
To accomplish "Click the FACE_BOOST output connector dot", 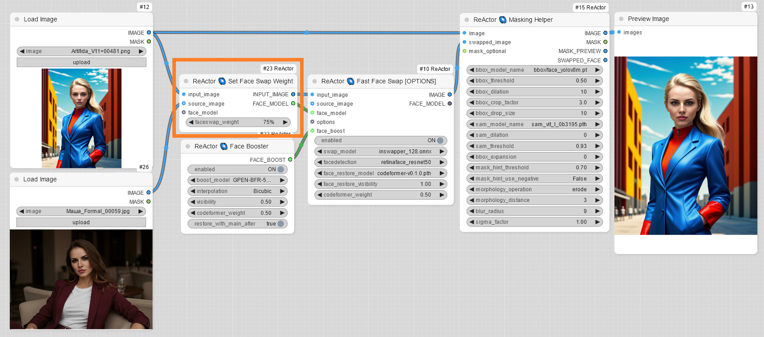I will point(290,160).
